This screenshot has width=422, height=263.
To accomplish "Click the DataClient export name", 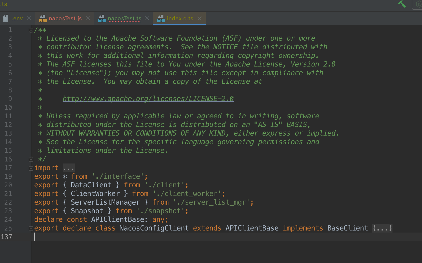I will 91,185.
